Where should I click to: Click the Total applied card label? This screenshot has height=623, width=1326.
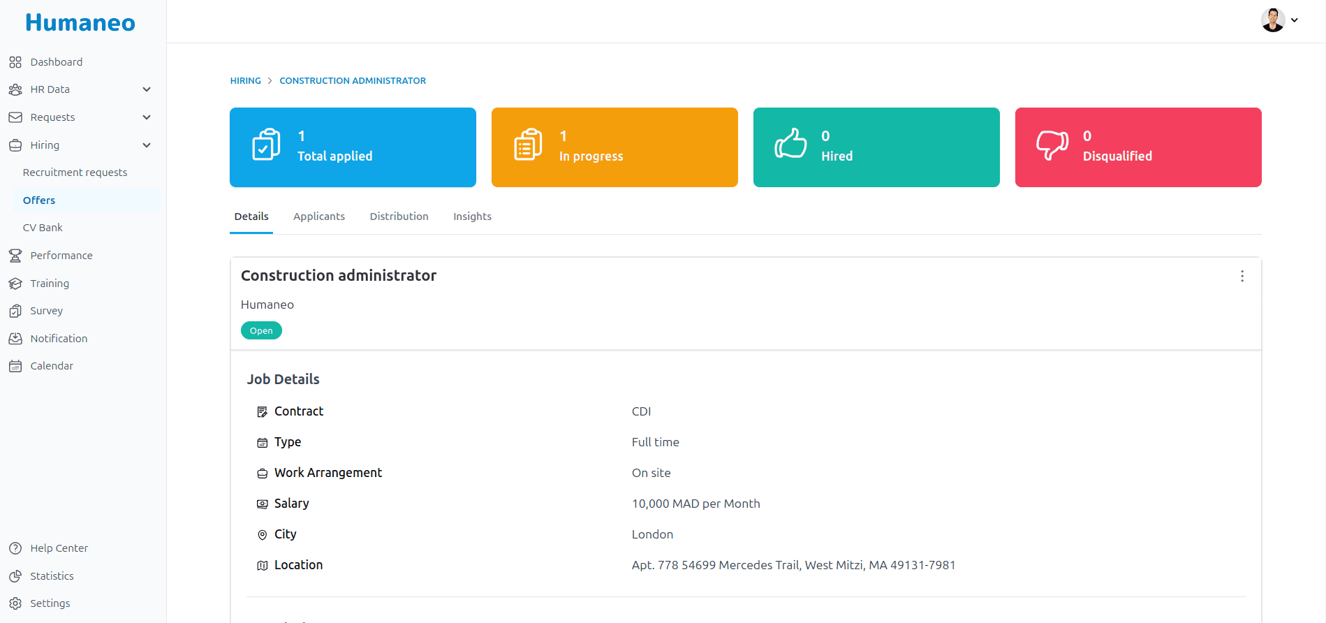(335, 156)
